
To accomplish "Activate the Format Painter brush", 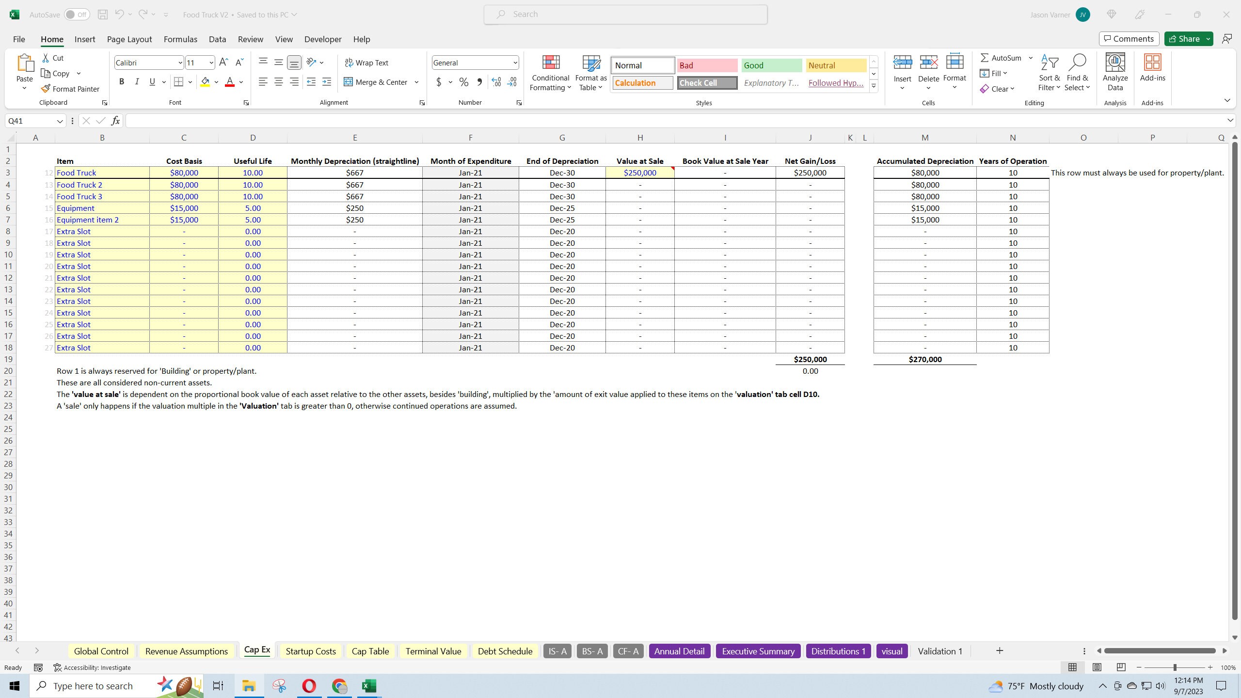I will 70,89.
